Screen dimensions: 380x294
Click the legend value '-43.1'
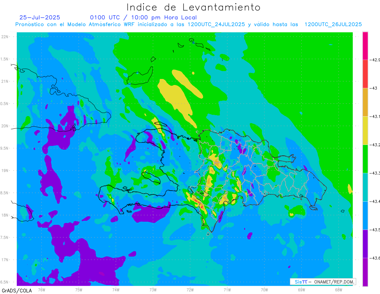(375, 116)
